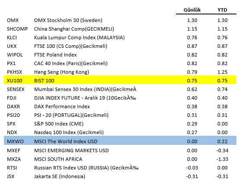
Task: Click the YTD value 1.30 for OMX
Action: [222, 20]
